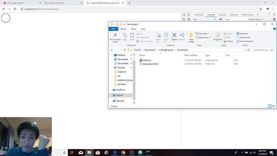Switch to View ribbon tab
Image resolution: width=277 pixels, height=156 pixels.
click(143, 29)
